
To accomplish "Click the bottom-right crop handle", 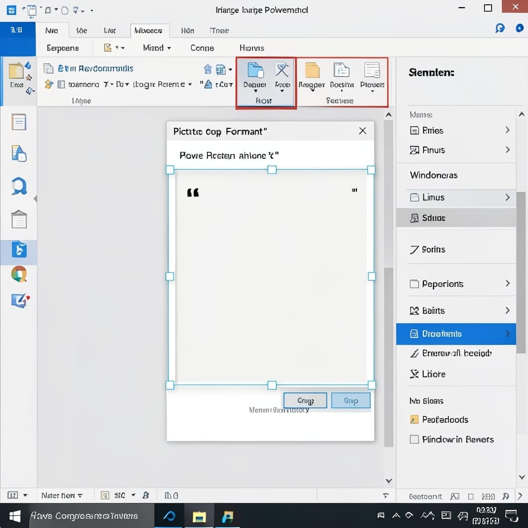I will [372, 385].
